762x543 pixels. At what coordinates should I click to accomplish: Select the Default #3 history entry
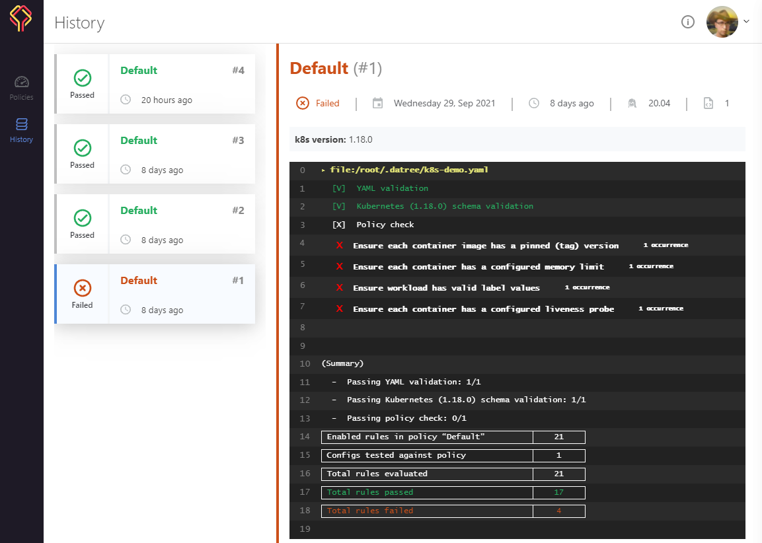(155, 155)
